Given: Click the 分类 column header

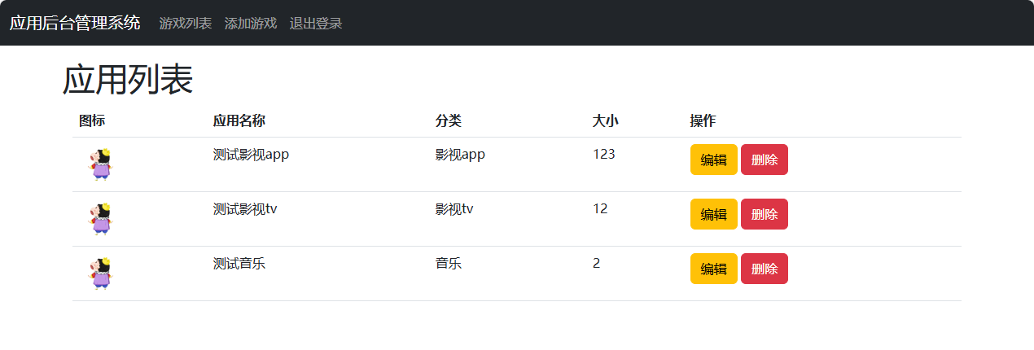Looking at the screenshot, I should pyautogui.click(x=449, y=121).
